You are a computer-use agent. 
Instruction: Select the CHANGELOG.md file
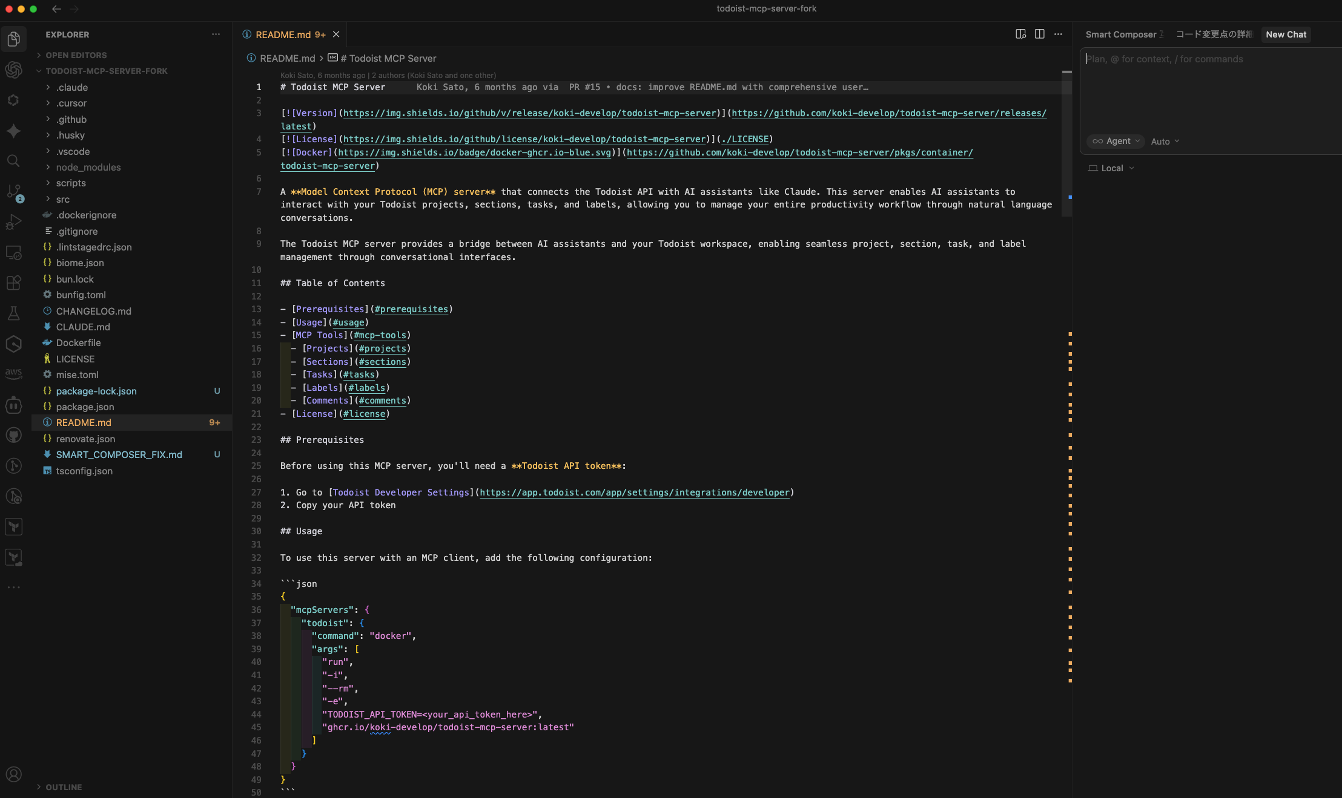93,311
